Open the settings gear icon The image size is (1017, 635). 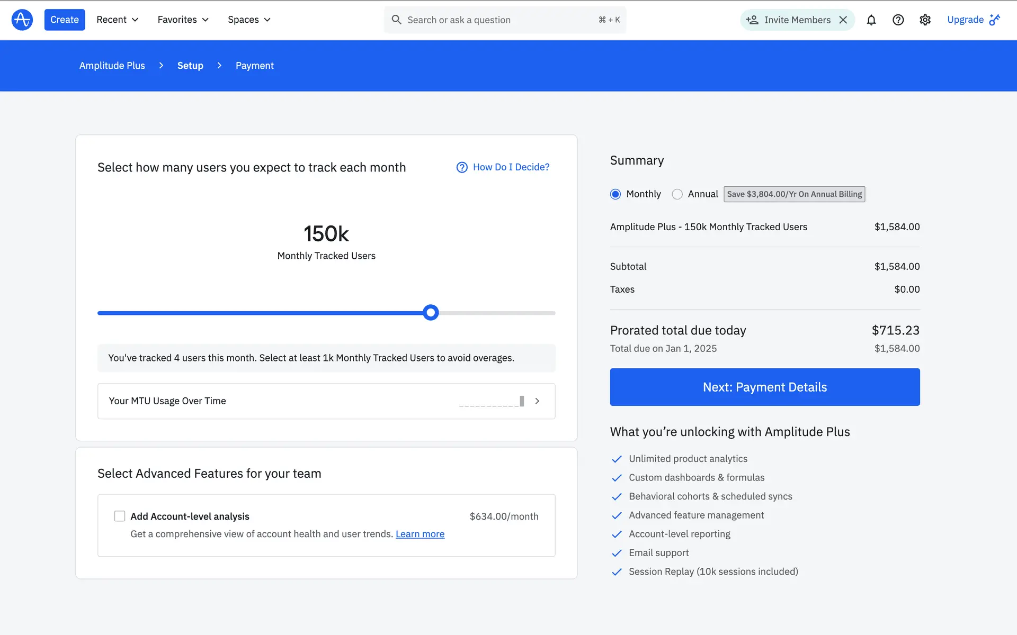tap(925, 20)
